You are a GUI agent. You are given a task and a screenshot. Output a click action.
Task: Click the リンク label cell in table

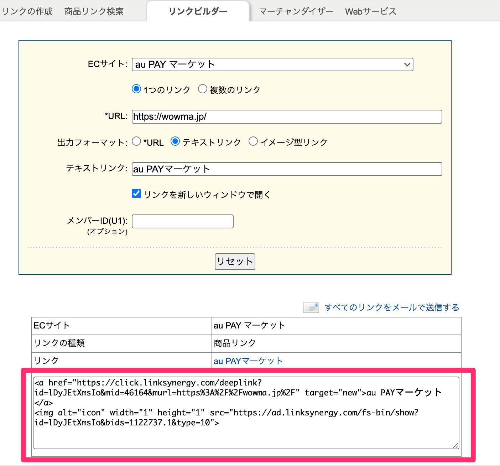[122, 361]
